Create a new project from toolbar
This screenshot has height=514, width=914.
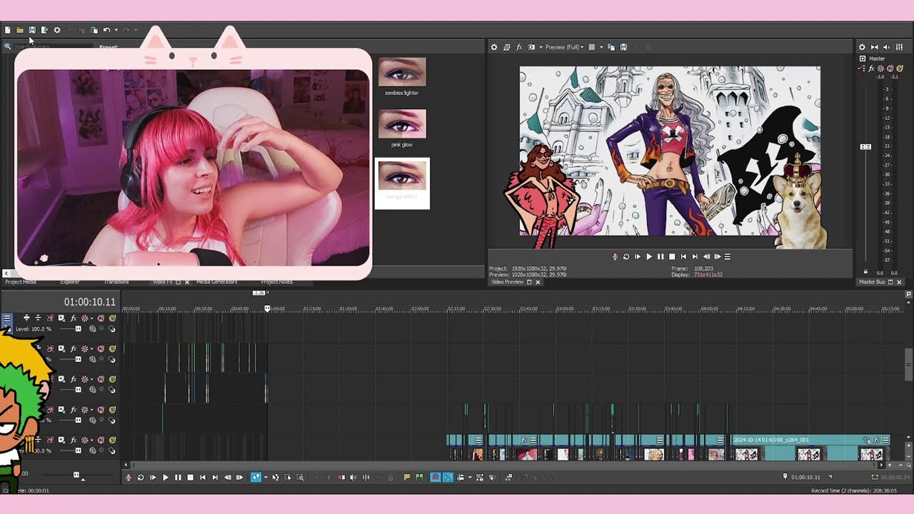(x=7, y=30)
